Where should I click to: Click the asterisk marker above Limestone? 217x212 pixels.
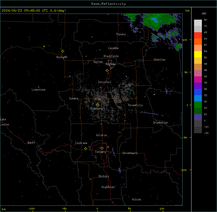tap(39, 87)
